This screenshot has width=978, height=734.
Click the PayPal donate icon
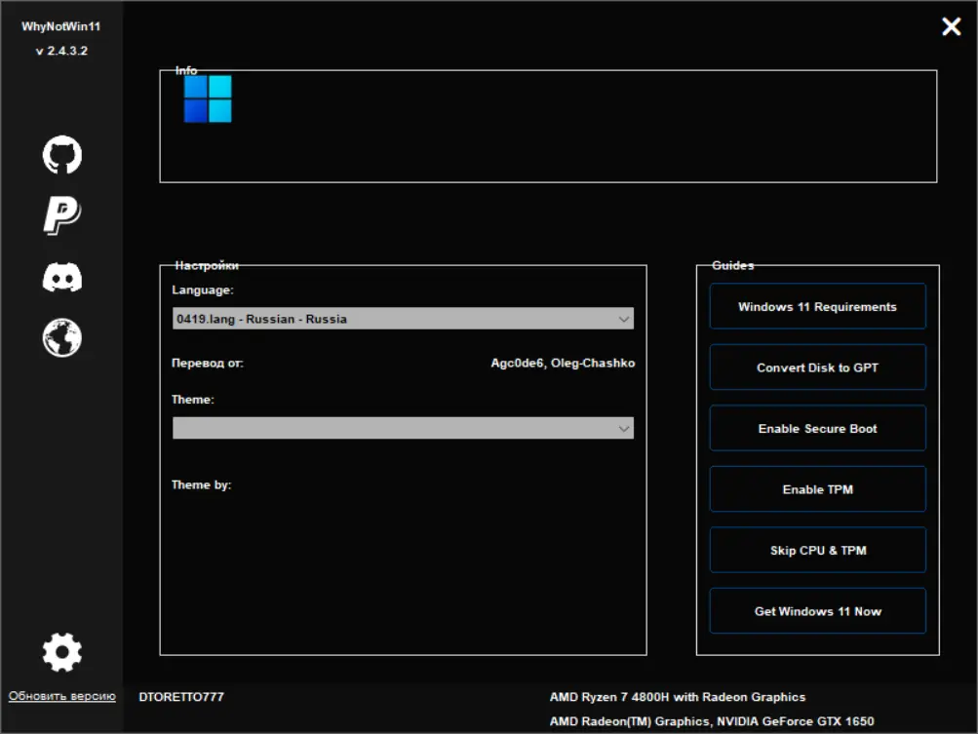(x=61, y=215)
